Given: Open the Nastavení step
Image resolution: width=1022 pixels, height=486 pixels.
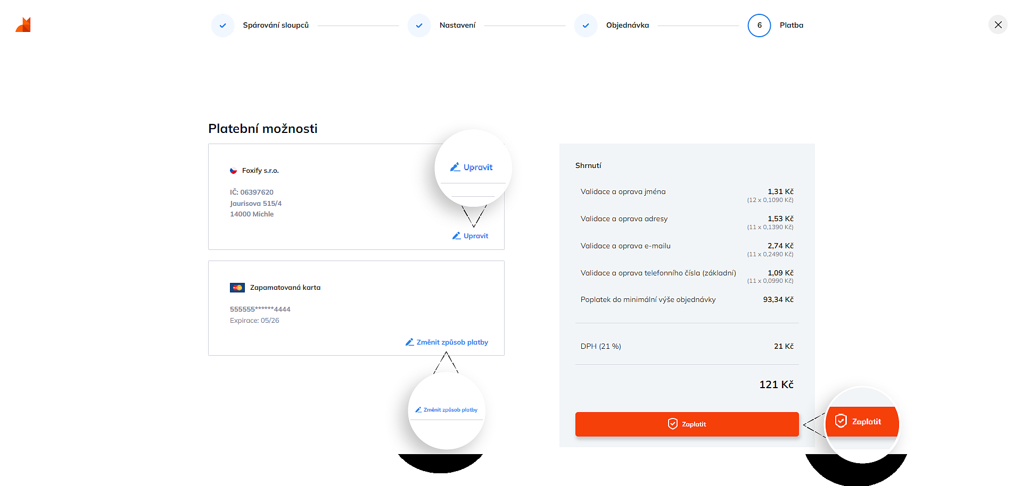Looking at the screenshot, I should (457, 25).
